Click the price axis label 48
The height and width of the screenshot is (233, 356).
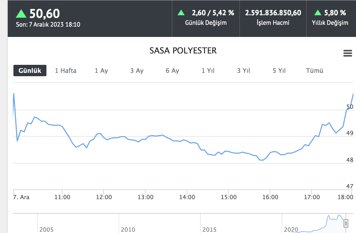click(x=350, y=160)
